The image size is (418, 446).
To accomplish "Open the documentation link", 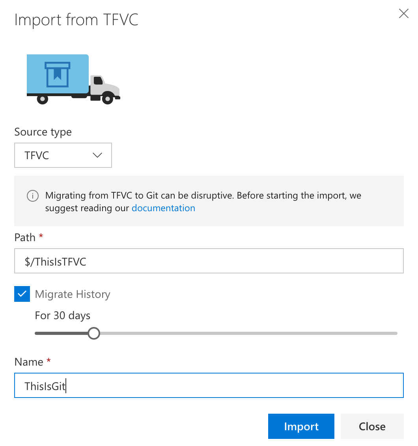I will tap(163, 208).
